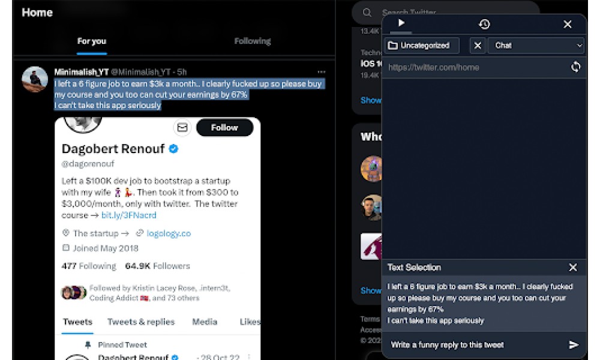Click 477 Following count
The width and height of the screenshot is (600, 360).
pyautogui.click(x=89, y=266)
